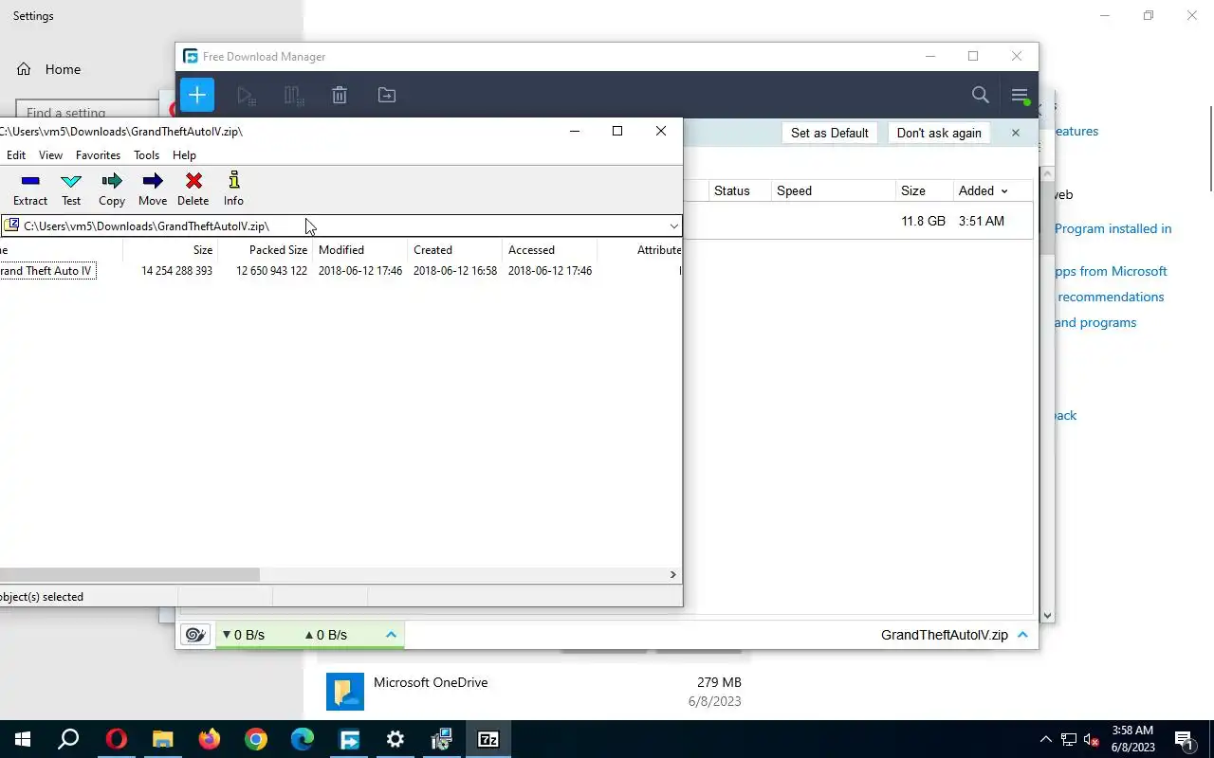1214x758 pixels.
Task: Launch Firefox from the taskbar
Action: pyautogui.click(x=210, y=739)
